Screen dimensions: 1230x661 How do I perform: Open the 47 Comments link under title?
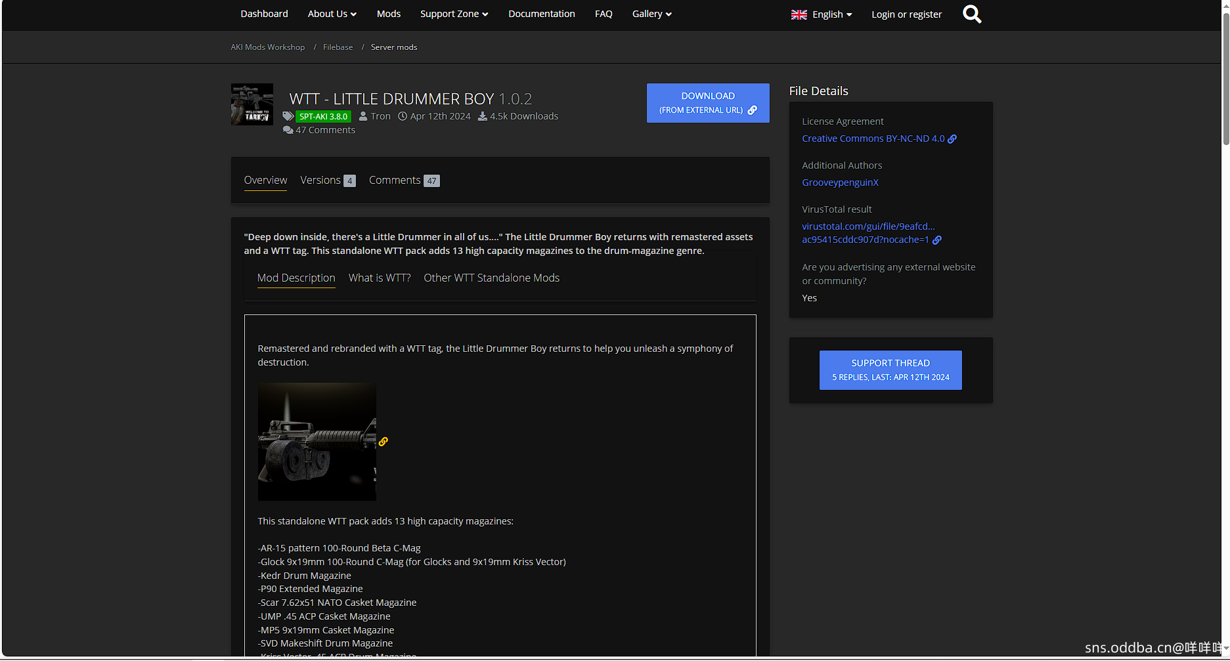point(324,130)
